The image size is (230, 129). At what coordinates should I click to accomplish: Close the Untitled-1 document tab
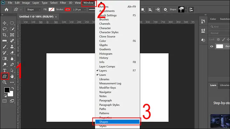[x=56, y=17]
